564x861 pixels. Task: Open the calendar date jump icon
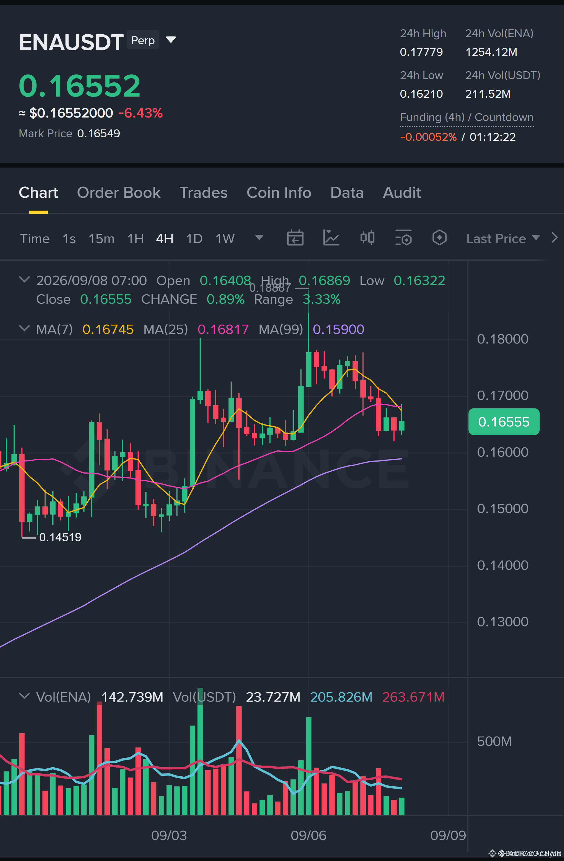(295, 238)
